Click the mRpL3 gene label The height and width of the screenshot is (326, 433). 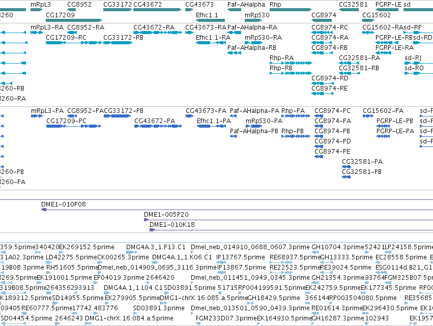[x=41, y=5]
